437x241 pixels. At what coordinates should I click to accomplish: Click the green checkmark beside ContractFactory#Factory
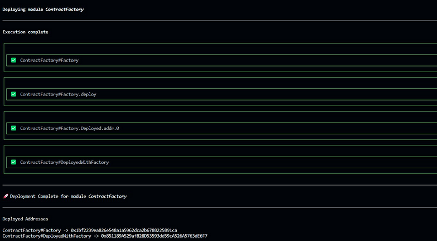coord(13,60)
